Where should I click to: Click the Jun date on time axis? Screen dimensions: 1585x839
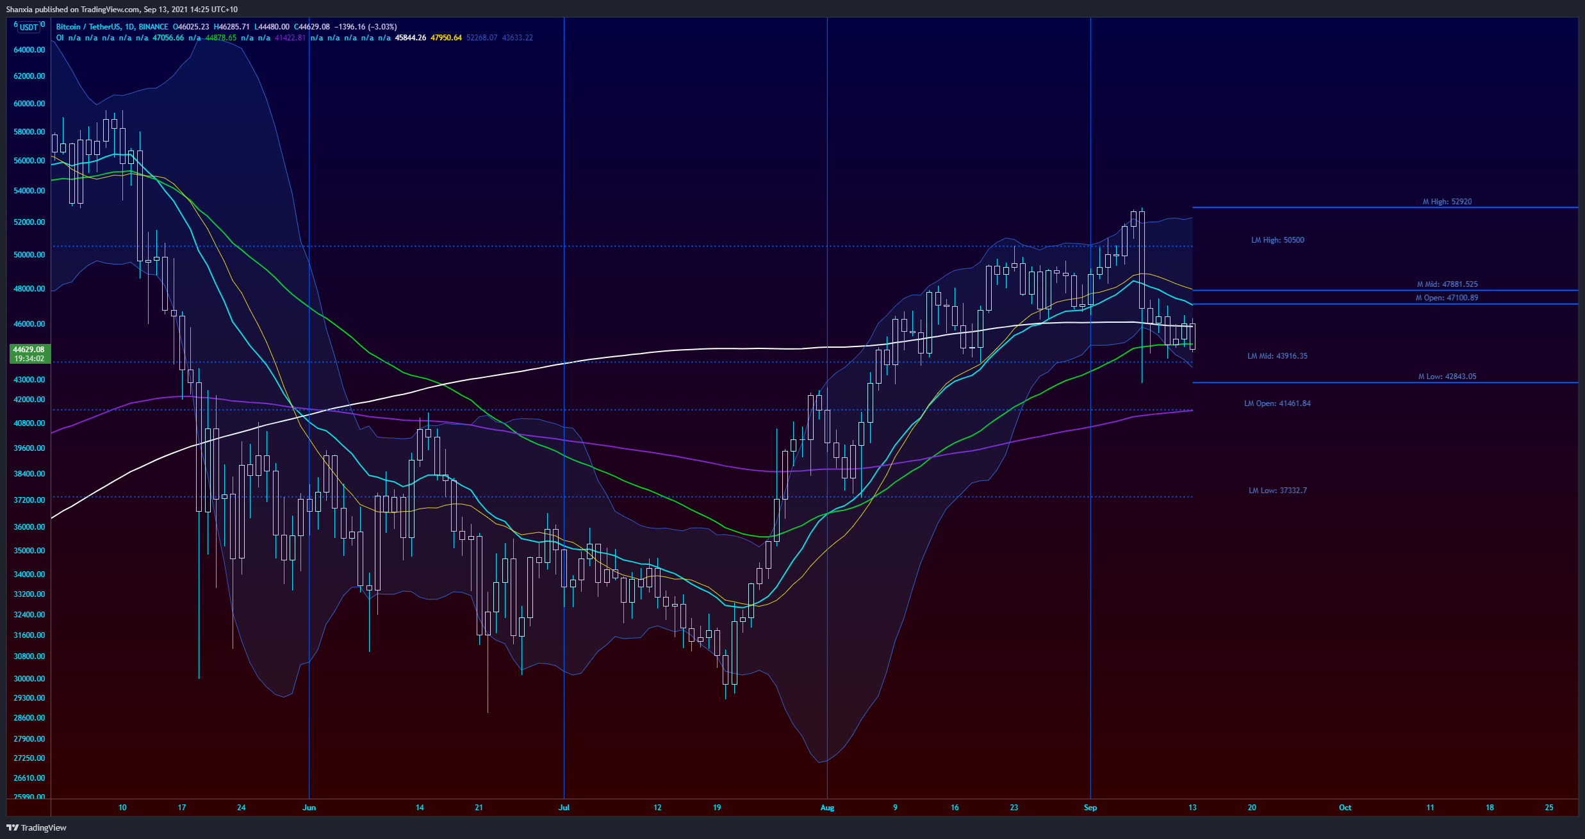point(309,808)
